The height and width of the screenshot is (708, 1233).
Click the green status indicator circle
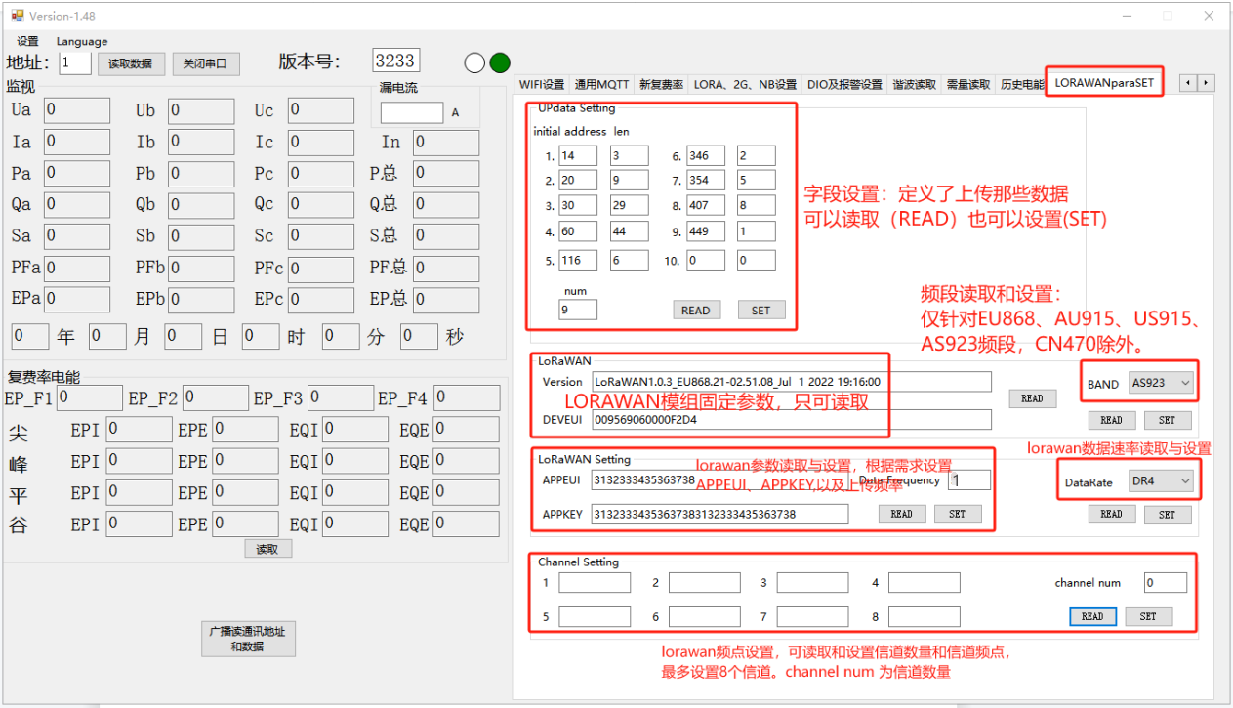tap(500, 62)
